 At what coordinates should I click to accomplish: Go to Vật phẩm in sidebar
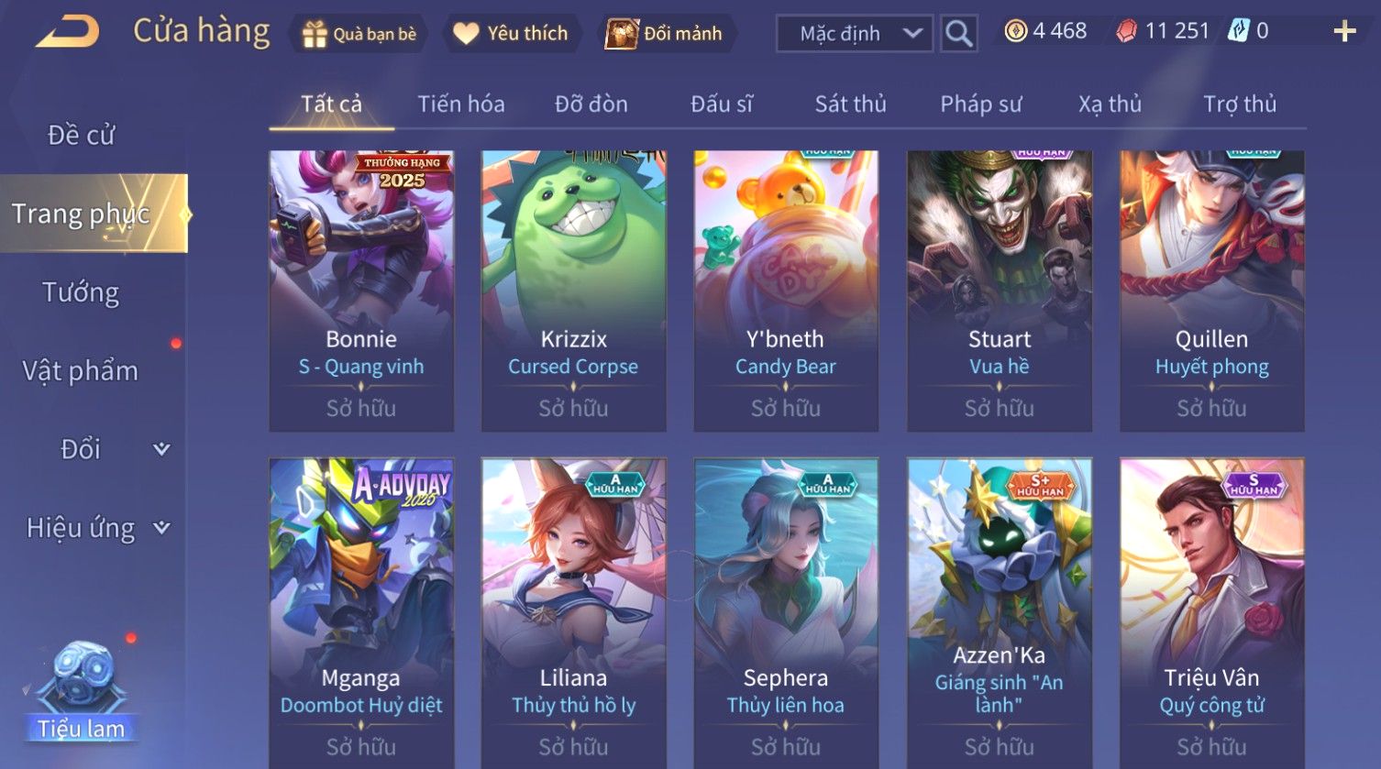tap(81, 371)
